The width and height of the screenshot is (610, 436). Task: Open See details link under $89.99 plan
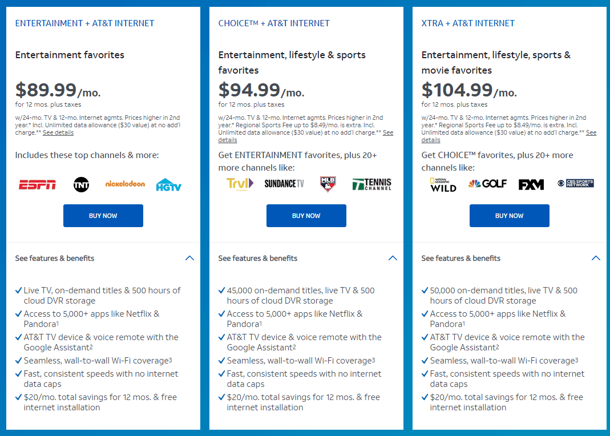(x=58, y=132)
